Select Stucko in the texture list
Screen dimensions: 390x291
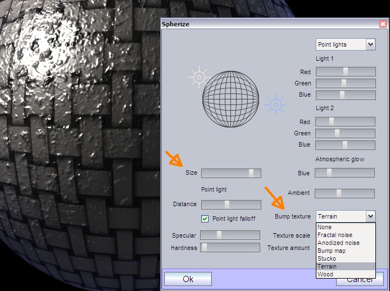346,258
